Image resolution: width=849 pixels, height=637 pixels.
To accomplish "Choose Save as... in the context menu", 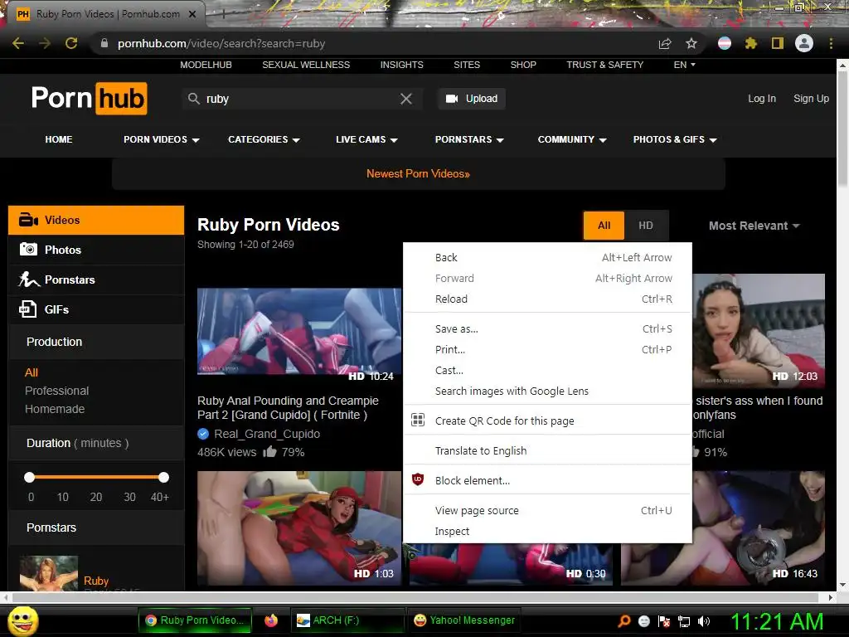I will [547, 328].
